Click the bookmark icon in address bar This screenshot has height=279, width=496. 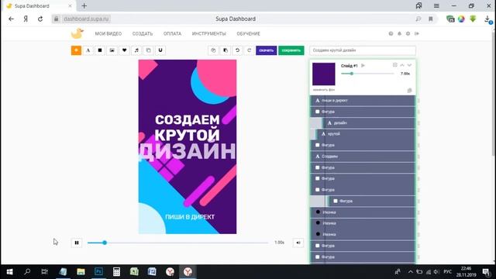(x=431, y=19)
